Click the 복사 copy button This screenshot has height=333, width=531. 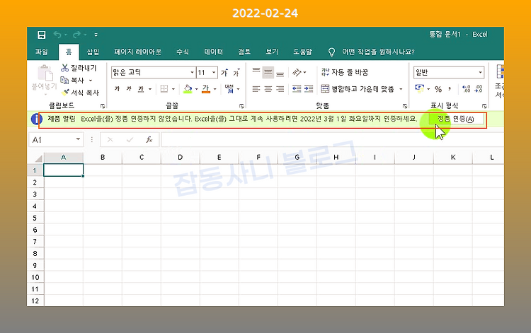click(x=72, y=80)
